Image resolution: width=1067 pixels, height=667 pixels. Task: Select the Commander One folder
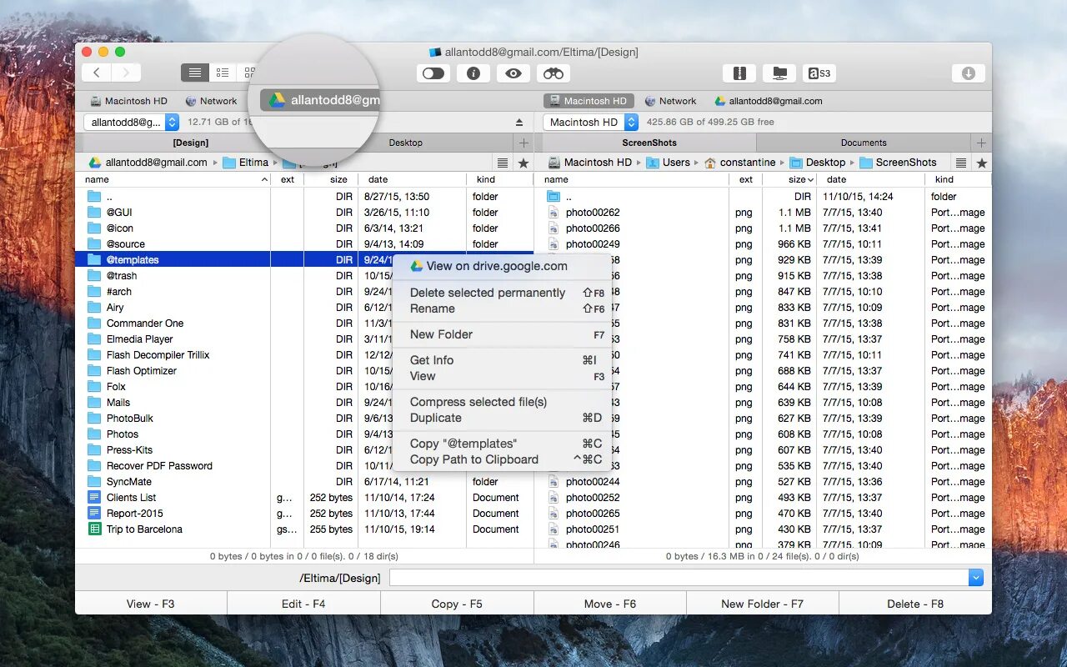click(304, 323)
